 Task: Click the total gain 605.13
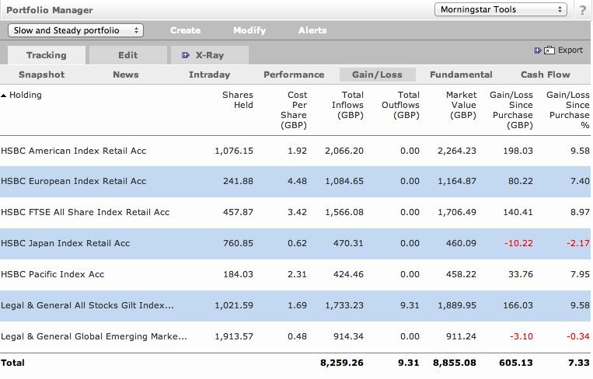(x=516, y=363)
